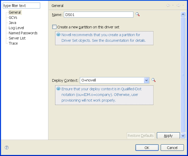This screenshot has height=156, width=188.
Task: Select General in the settings tree
Action: pos(15,12)
